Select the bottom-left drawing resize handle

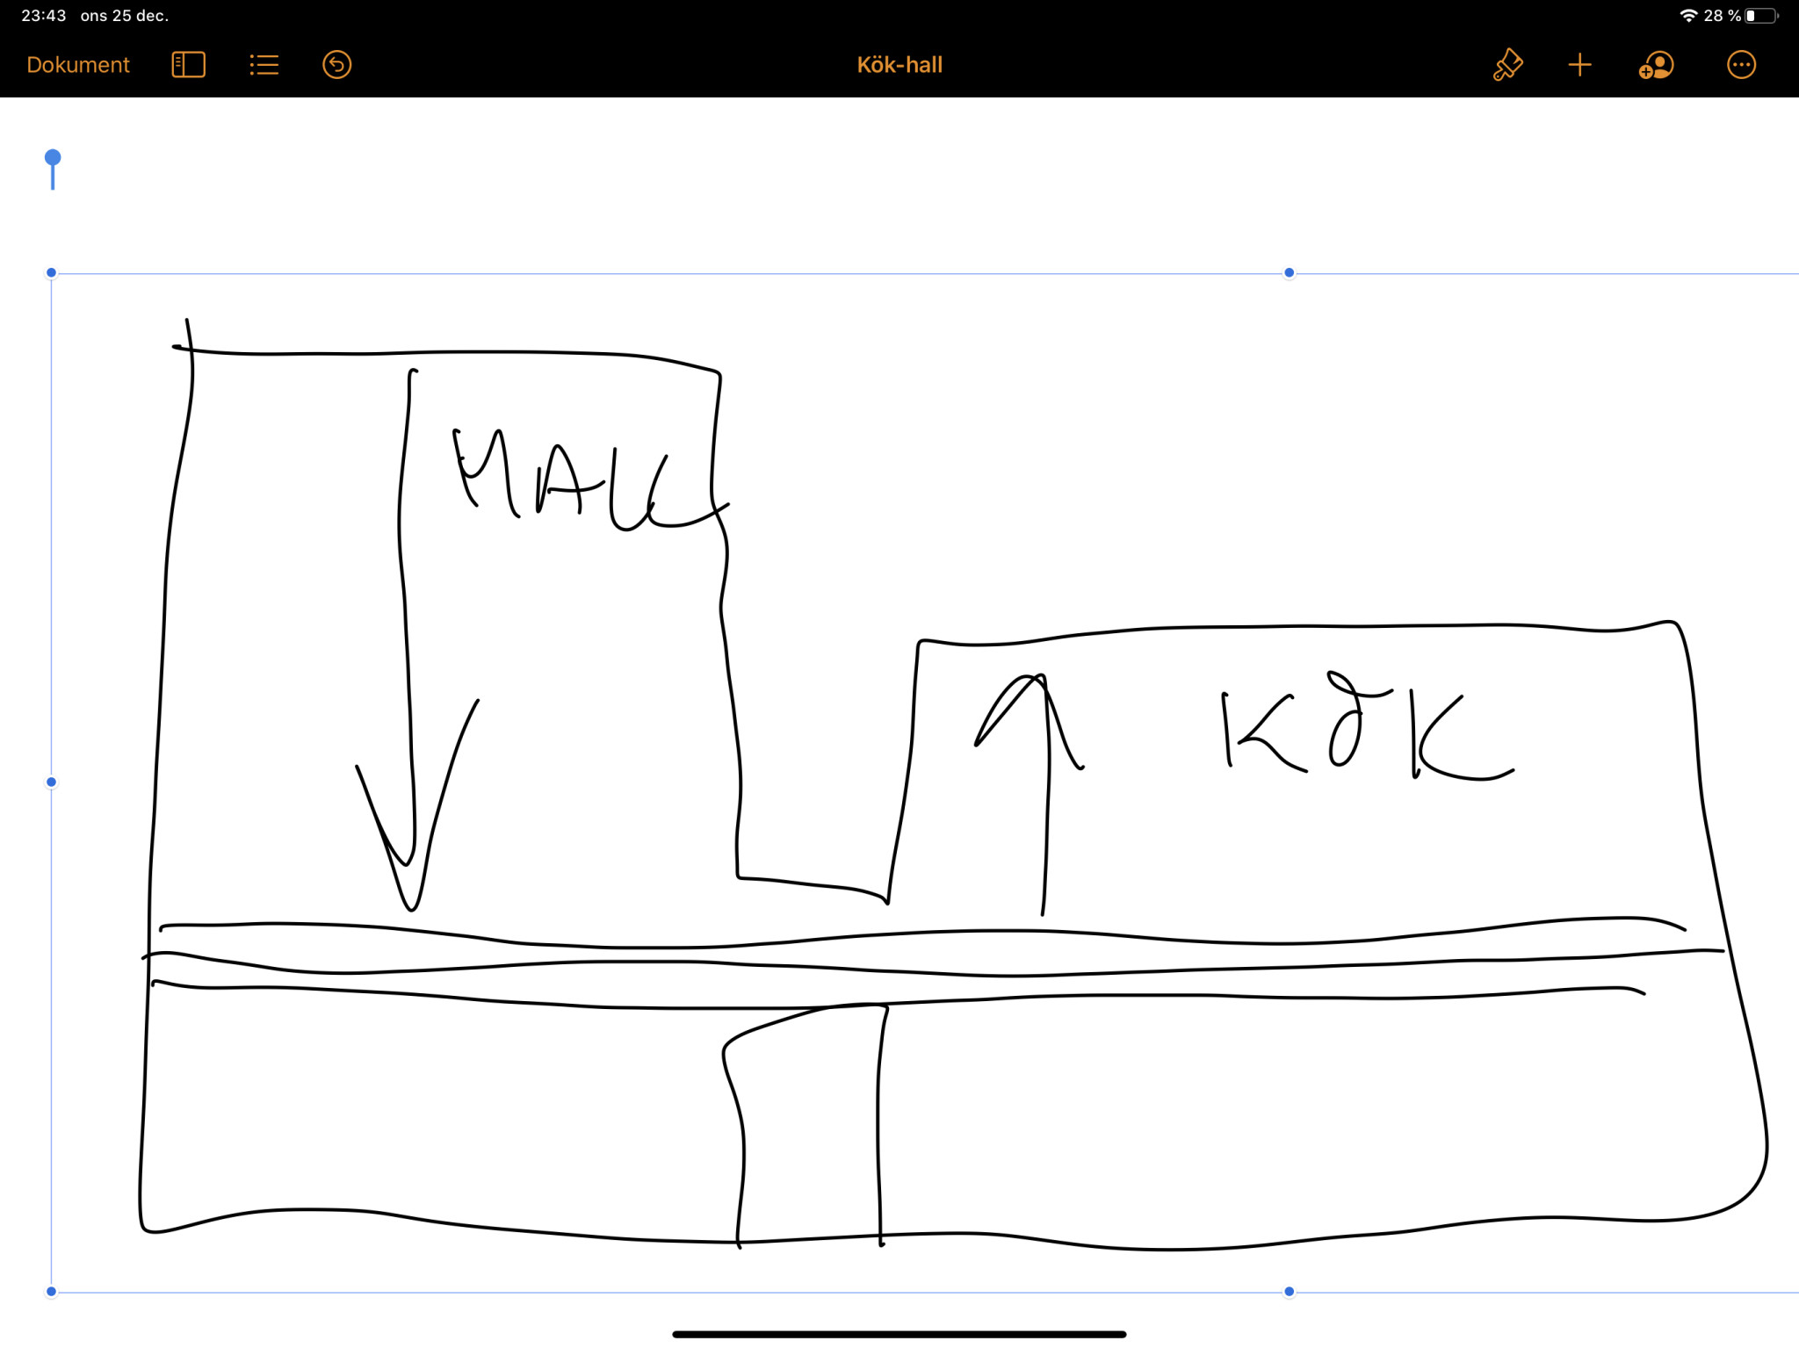(51, 1291)
